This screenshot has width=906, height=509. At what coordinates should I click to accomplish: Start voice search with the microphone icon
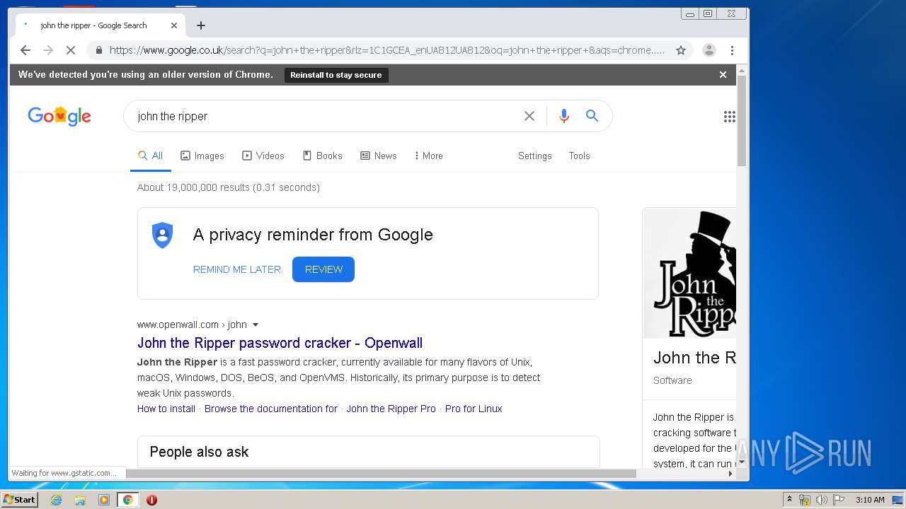[563, 116]
